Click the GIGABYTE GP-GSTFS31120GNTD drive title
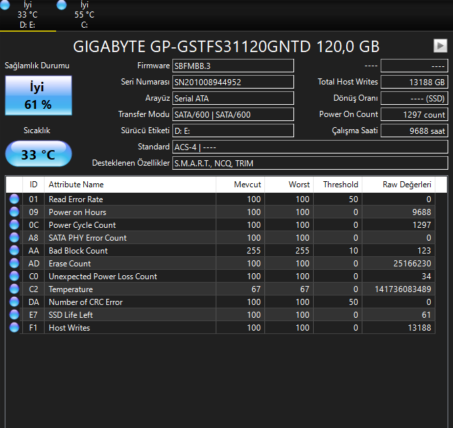 point(226,47)
